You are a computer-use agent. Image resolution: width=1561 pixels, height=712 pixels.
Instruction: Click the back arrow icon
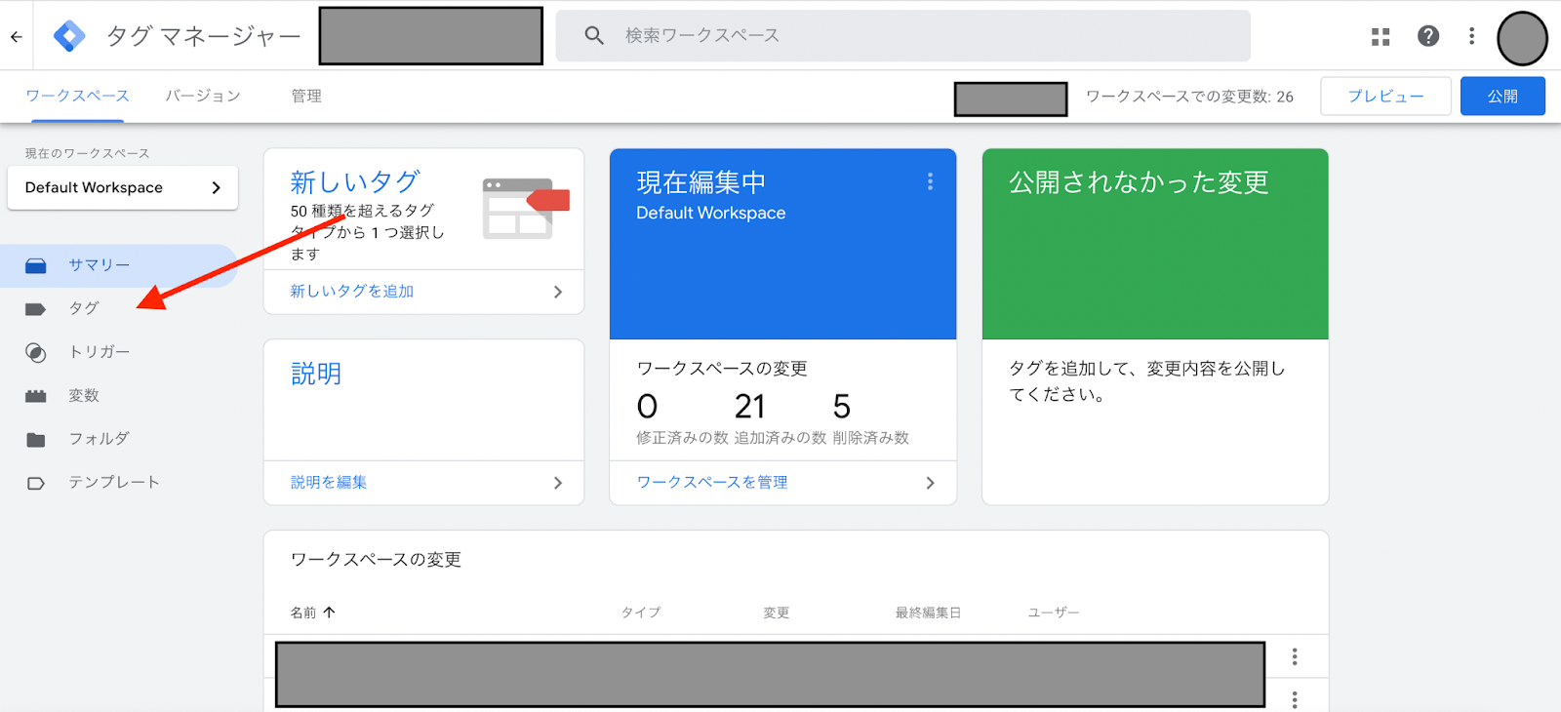tap(16, 37)
